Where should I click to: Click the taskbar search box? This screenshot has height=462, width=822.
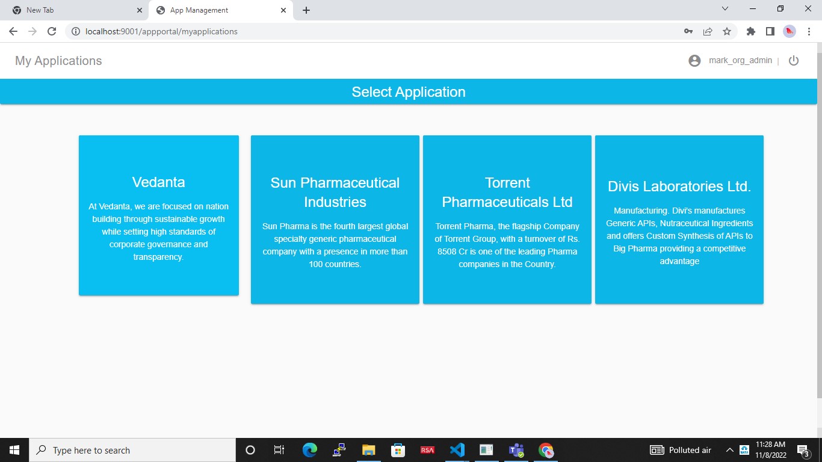132,450
